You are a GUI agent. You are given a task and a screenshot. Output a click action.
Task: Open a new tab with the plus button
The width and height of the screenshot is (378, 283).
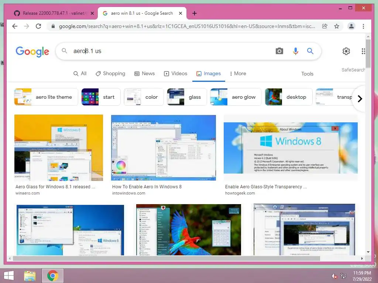tap(195, 13)
